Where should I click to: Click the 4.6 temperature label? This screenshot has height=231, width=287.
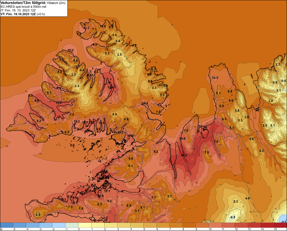251,139
